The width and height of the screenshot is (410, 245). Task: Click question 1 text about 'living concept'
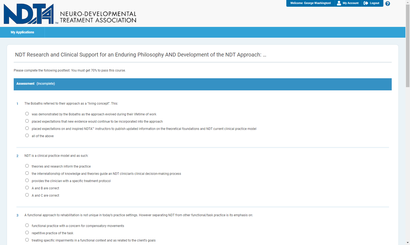point(71,104)
